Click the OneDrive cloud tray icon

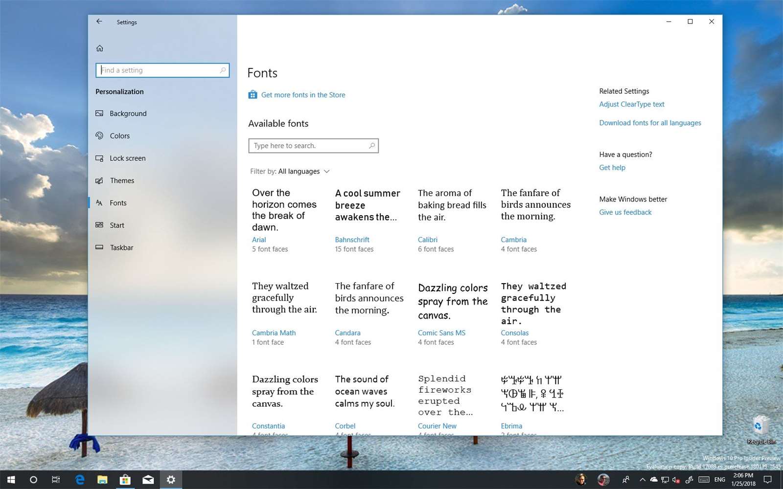click(x=654, y=480)
